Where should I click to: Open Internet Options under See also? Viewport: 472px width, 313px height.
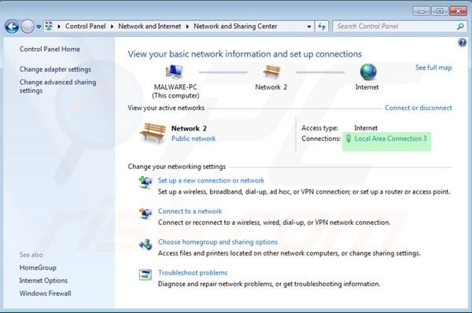tap(43, 281)
